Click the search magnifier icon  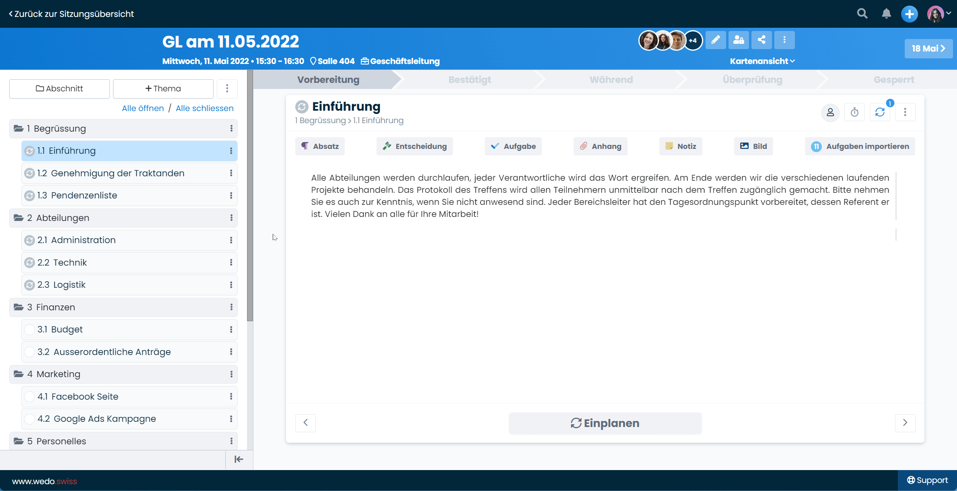[x=862, y=14]
